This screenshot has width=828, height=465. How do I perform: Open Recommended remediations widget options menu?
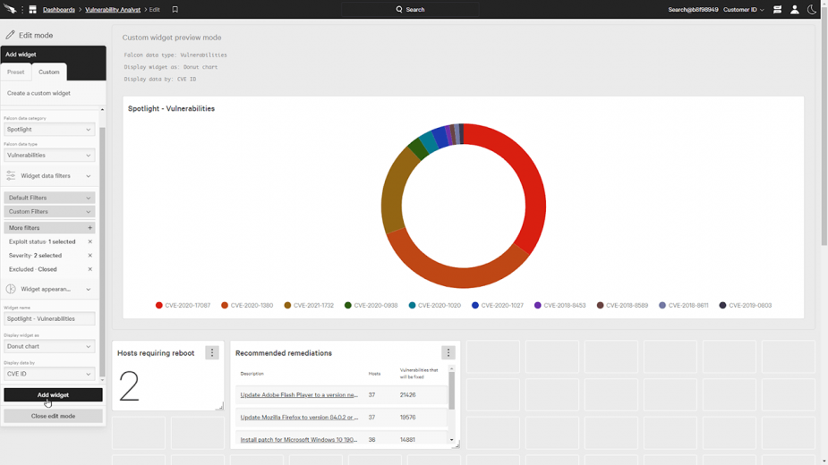[448, 353]
